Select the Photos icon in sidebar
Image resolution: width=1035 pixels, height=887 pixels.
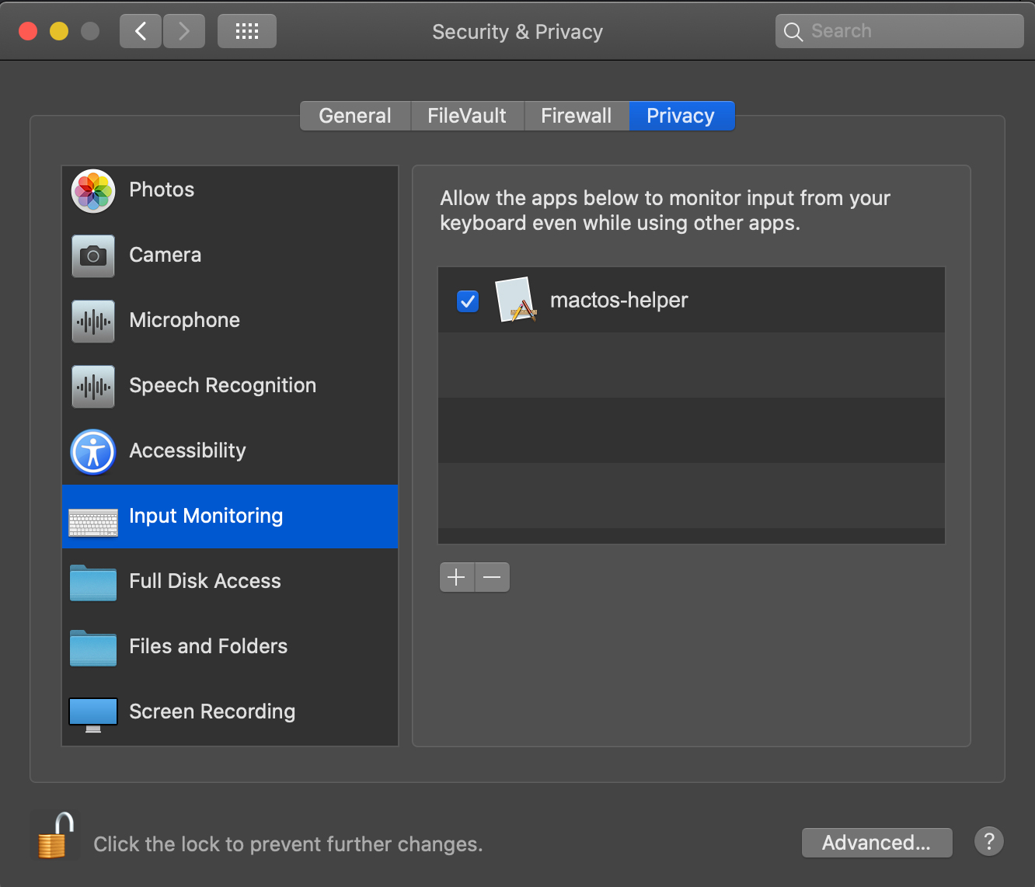tap(93, 191)
